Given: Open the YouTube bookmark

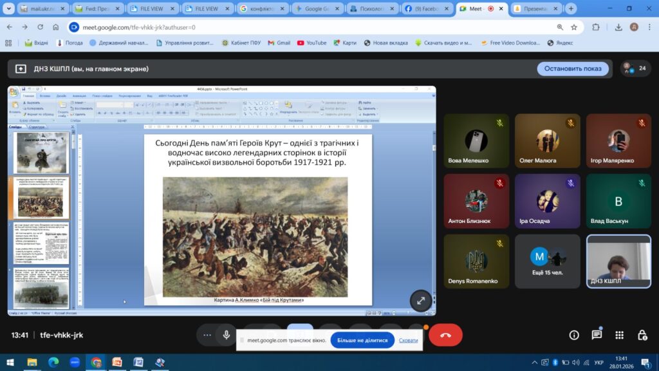Looking at the screenshot, I should [311, 43].
